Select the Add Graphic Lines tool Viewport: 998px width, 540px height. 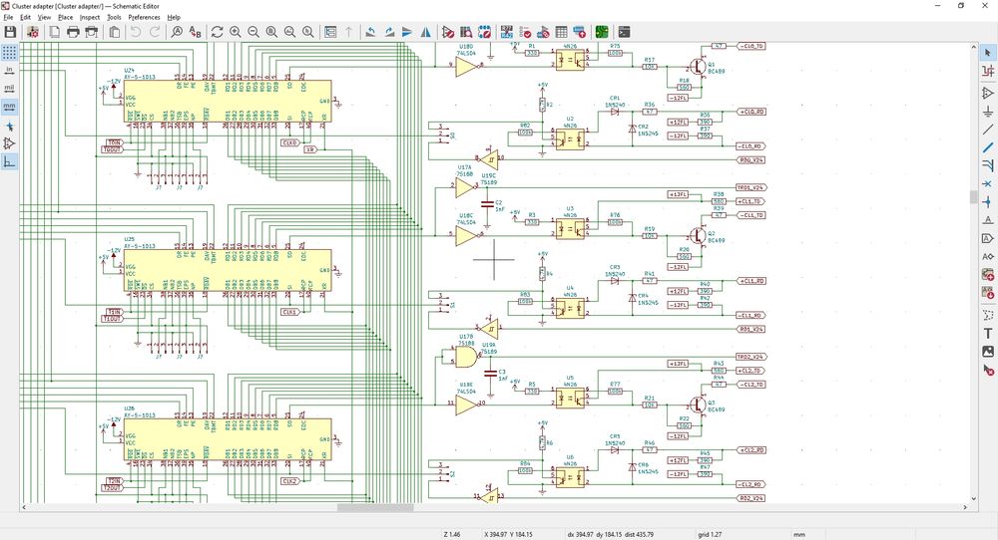[x=988, y=315]
